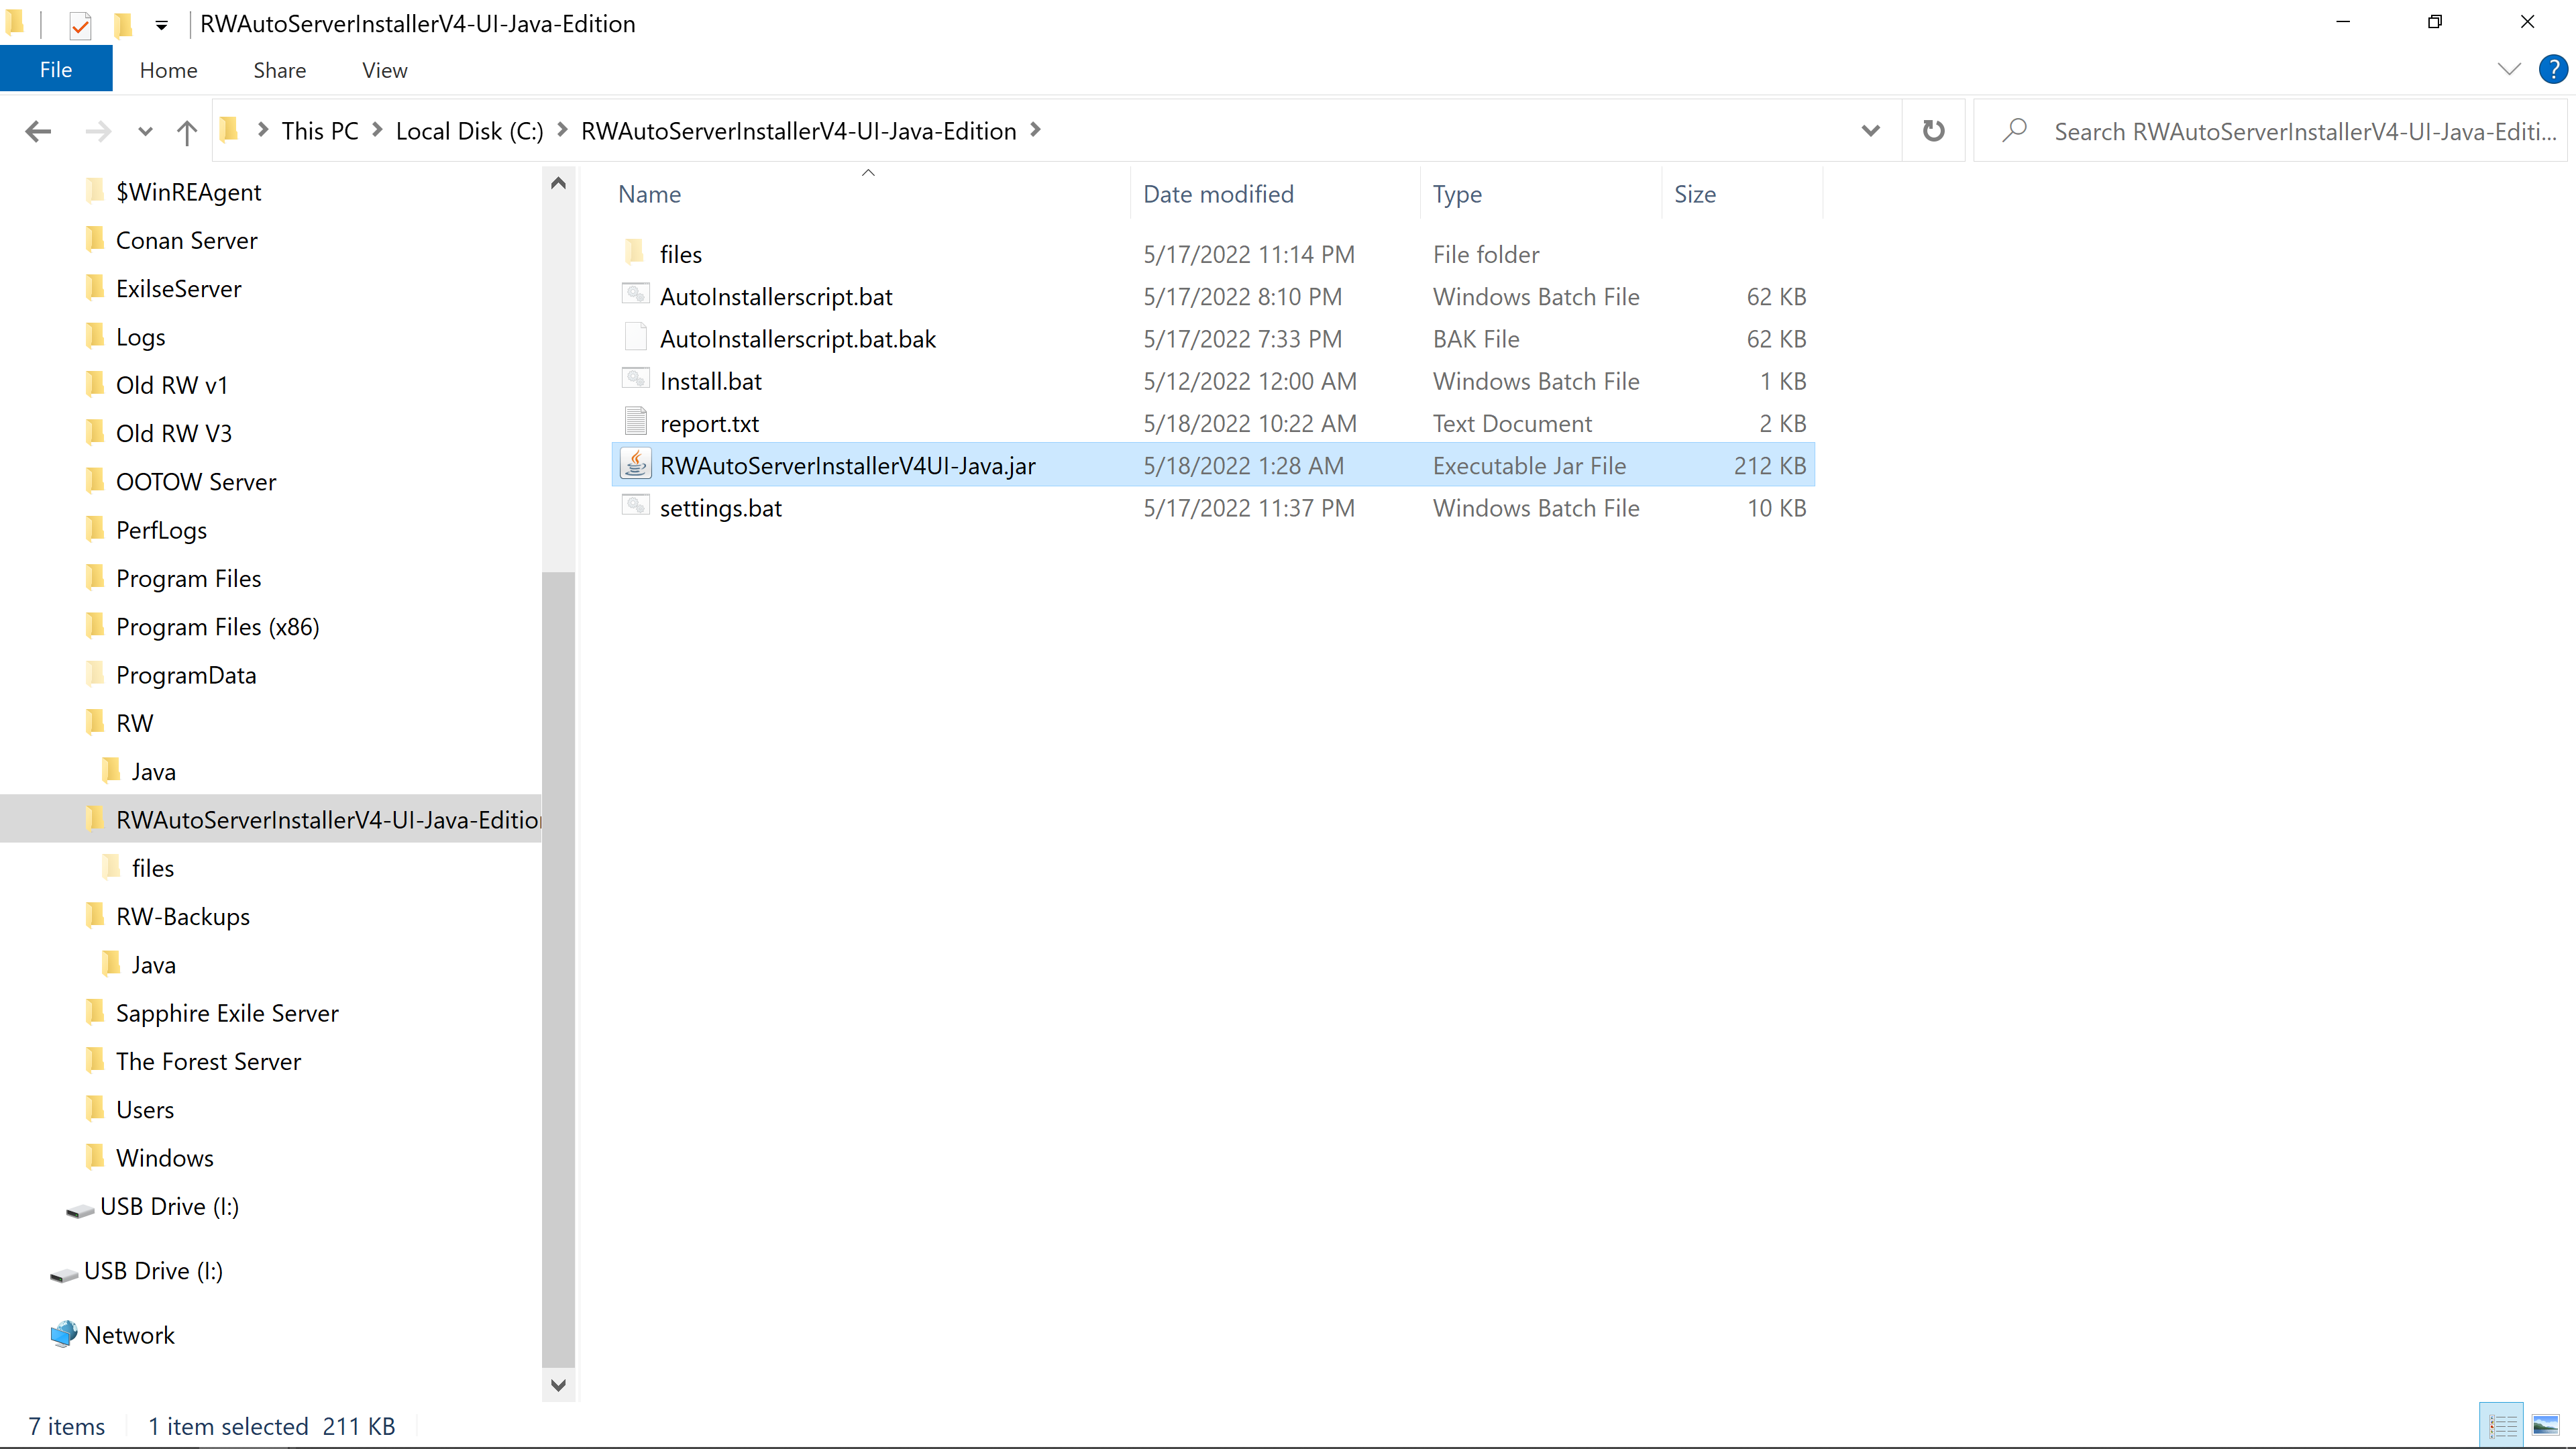Image resolution: width=2576 pixels, height=1449 pixels.
Task: Click Local Disk (C:) in breadcrumb
Action: pos(469,131)
